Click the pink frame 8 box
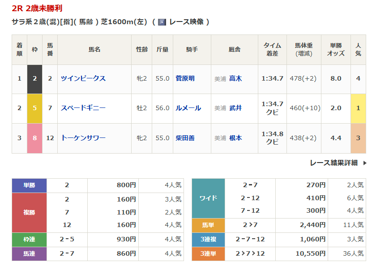 (x=35, y=138)
